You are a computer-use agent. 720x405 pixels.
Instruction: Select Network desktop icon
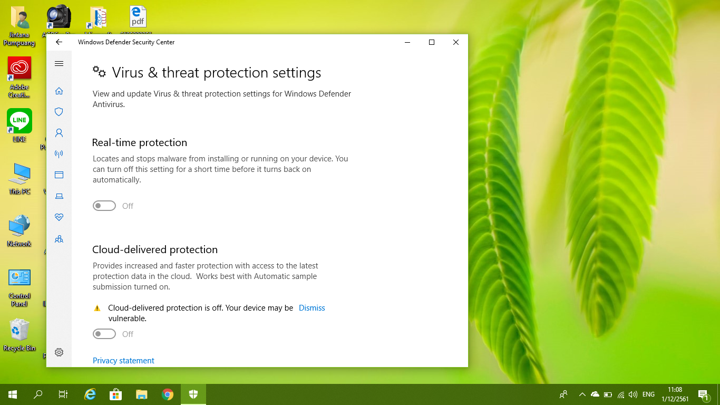click(x=20, y=230)
